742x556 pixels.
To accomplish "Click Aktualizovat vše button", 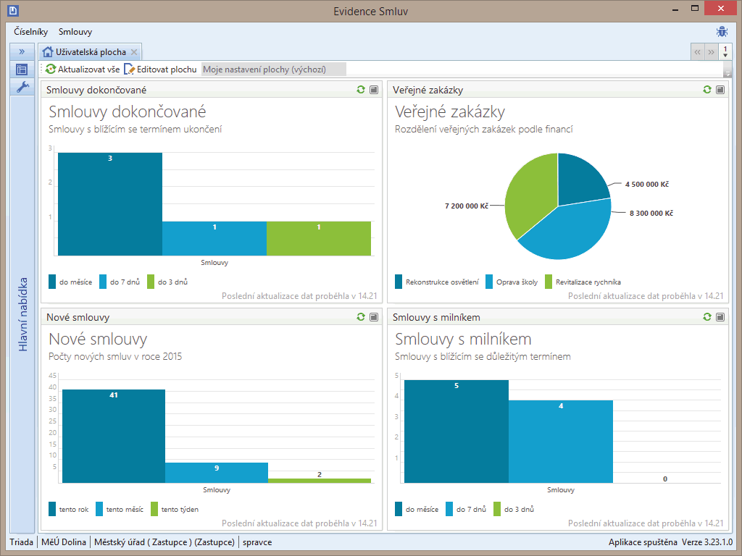I will pyautogui.click(x=83, y=69).
